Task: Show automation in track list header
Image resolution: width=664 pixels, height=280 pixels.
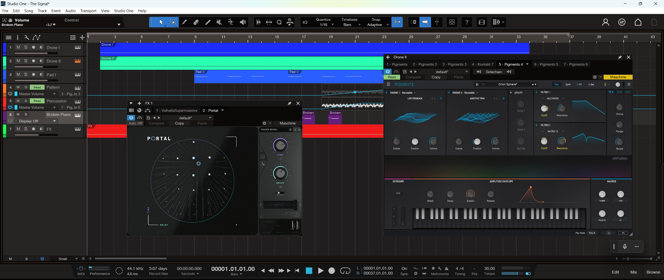Action: (36, 38)
